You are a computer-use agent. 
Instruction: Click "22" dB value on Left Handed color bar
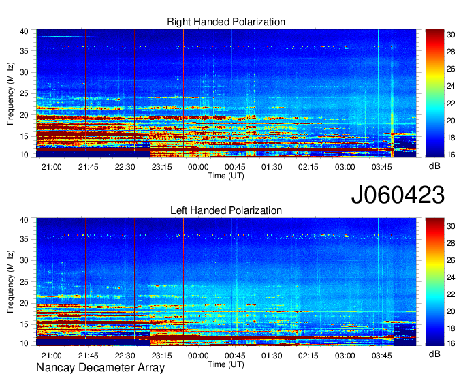point(451,294)
